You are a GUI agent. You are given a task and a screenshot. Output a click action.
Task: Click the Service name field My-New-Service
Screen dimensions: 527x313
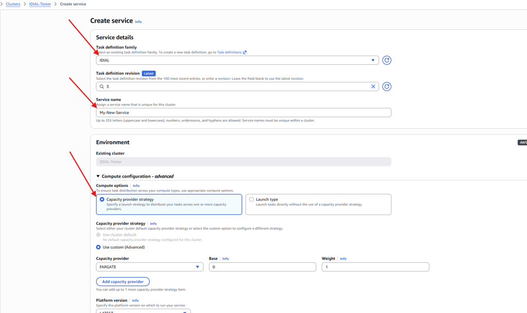tap(243, 113)
